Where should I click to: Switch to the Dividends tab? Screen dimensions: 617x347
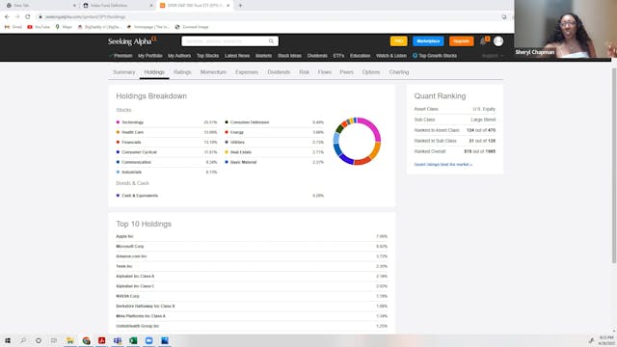279,72
